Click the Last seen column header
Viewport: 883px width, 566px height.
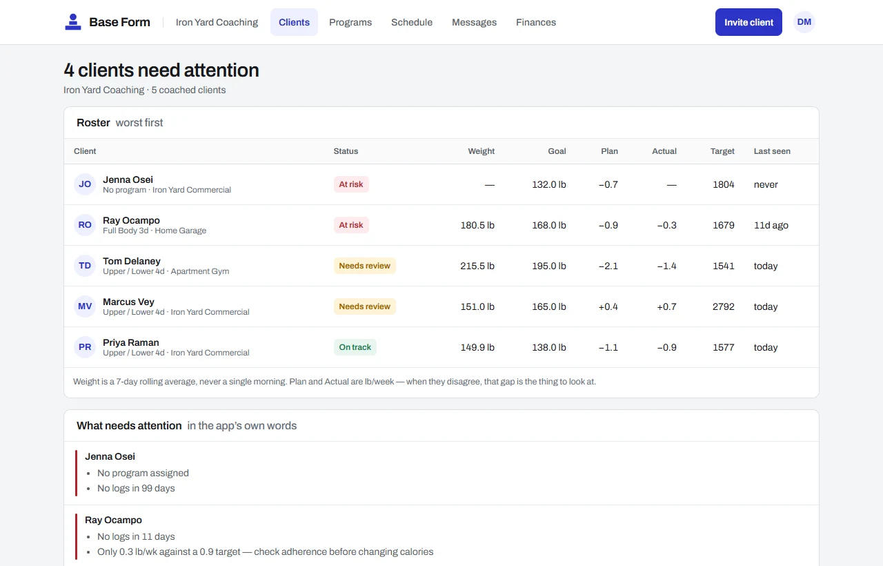click(x=772, y=151)
